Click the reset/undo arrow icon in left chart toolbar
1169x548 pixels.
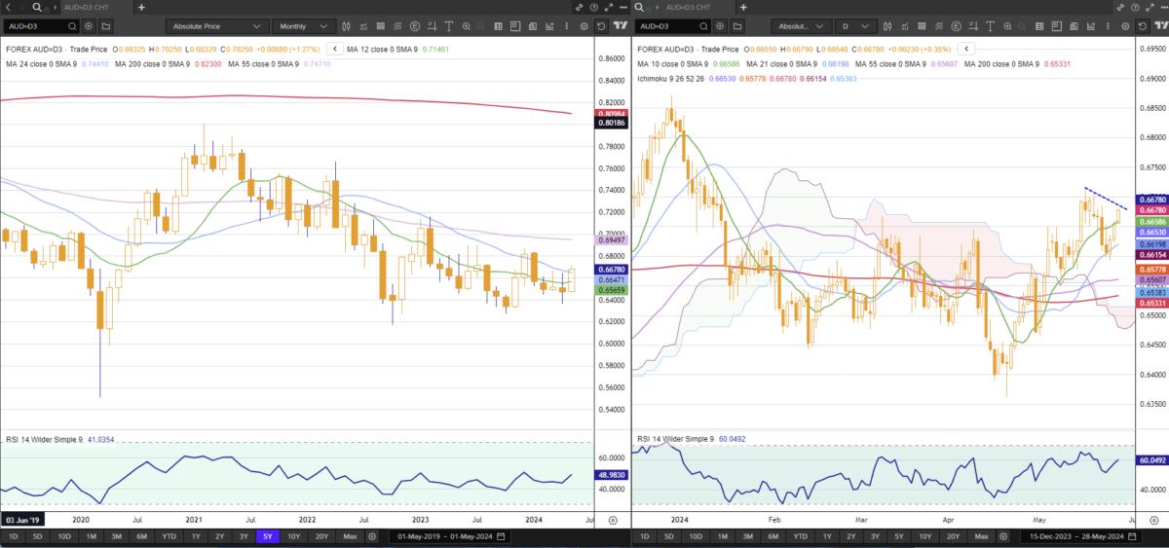(601, 26)
